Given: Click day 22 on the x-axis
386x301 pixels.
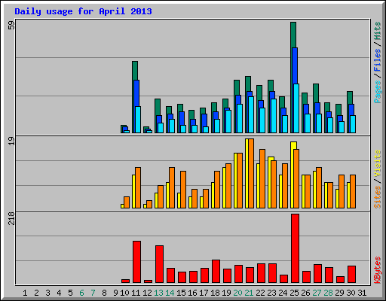Looking at the screenshot, I should click(x=260, y=293).
